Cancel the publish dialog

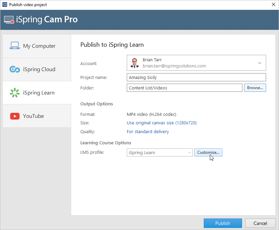[260, 223]
